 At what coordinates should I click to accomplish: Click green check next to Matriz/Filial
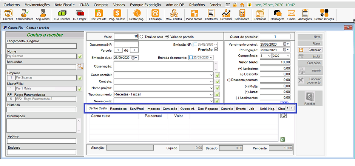tap(80, 89)
